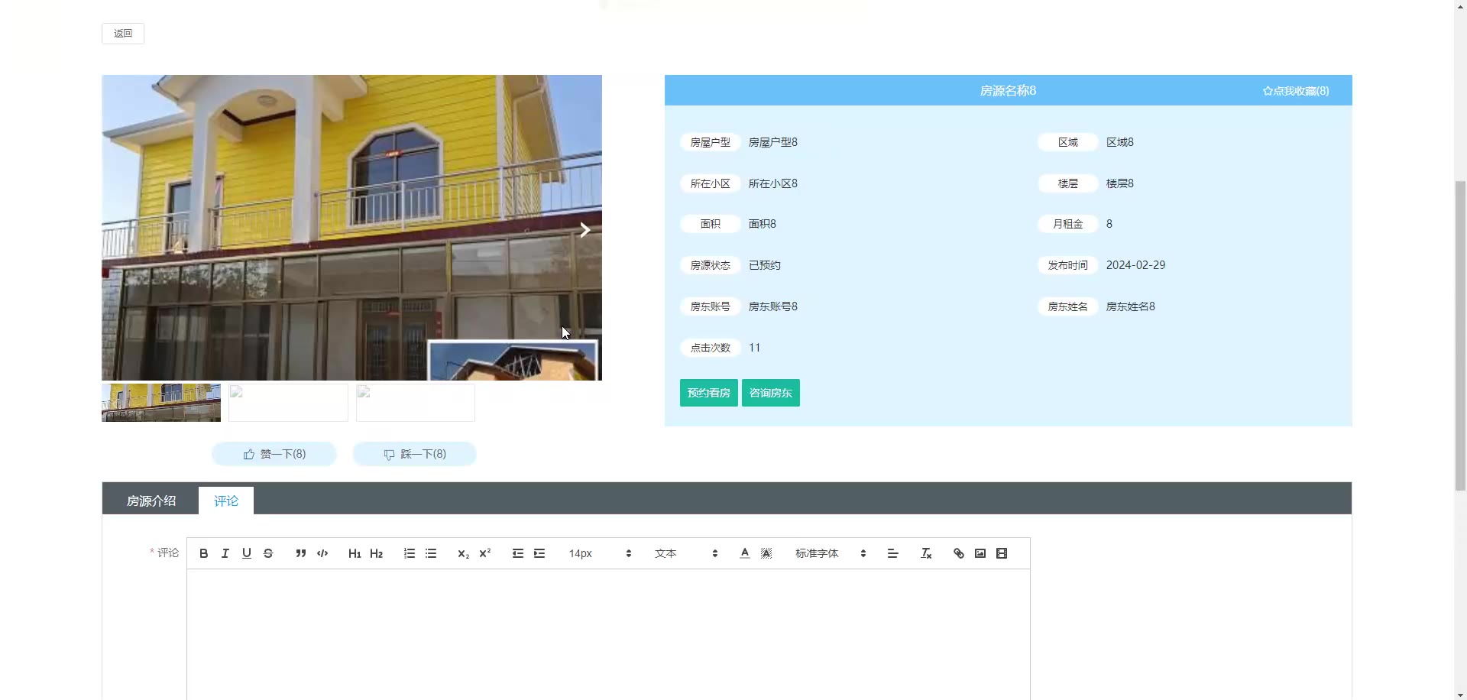
Task: Insert blockquote in comment editor
Action: 301,553
